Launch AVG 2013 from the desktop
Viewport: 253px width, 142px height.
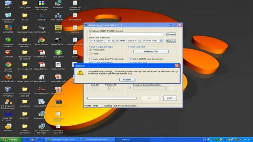coord(8,29)
